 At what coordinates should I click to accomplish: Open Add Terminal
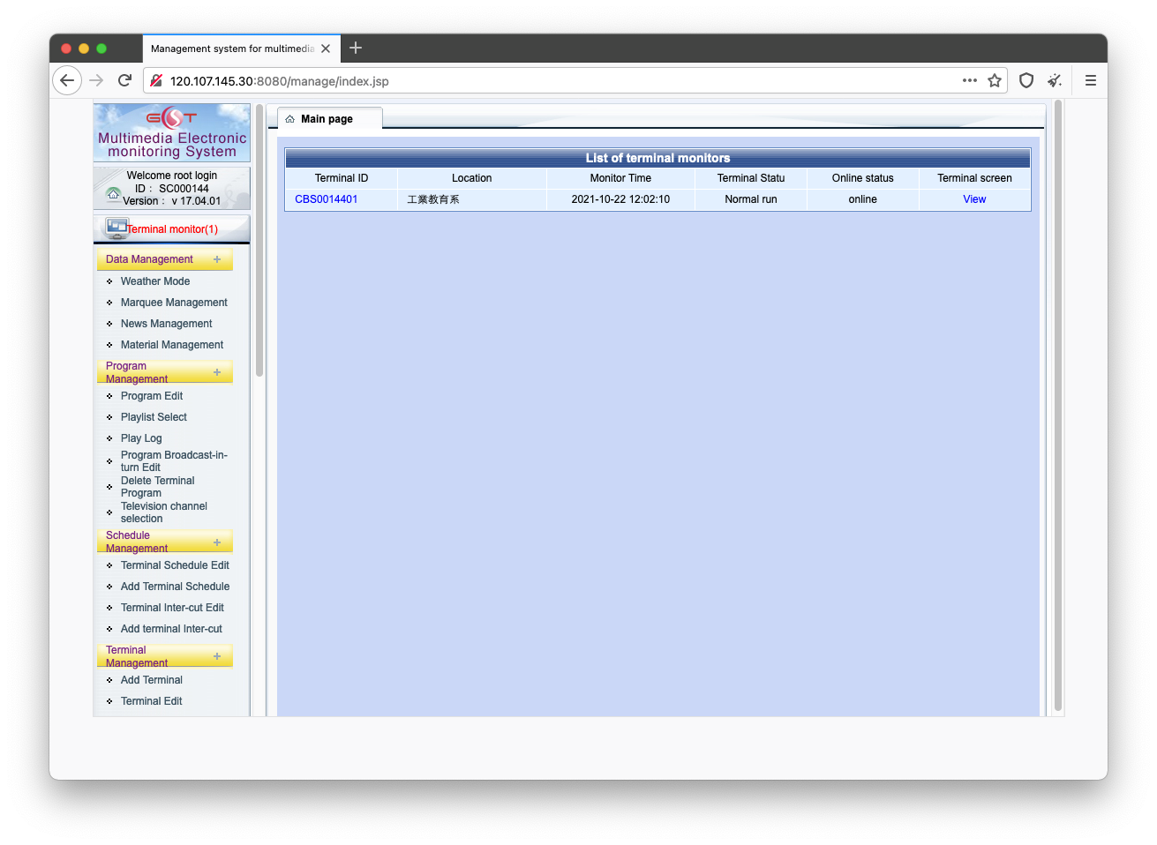coord(152,680)
